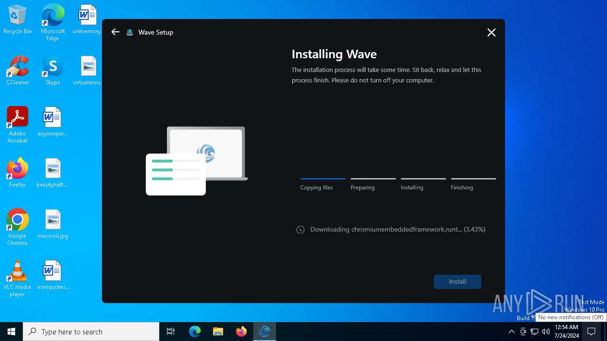
Task: Open the Firefox desktop shortcut
Action: tap(18, 173)
